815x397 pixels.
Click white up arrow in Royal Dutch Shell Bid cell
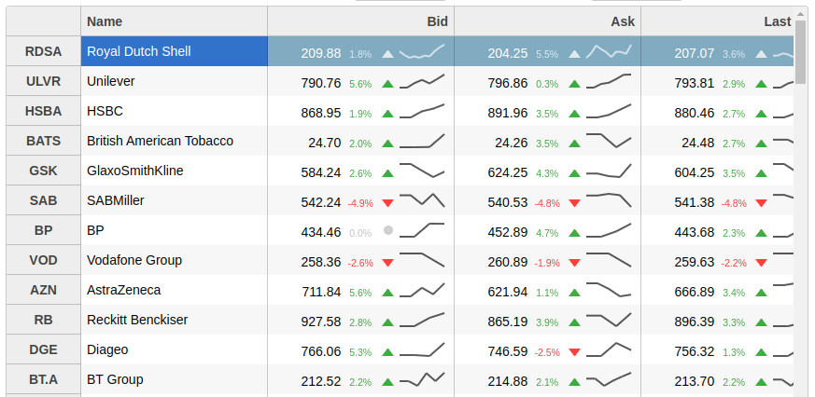tap(388, 54)
